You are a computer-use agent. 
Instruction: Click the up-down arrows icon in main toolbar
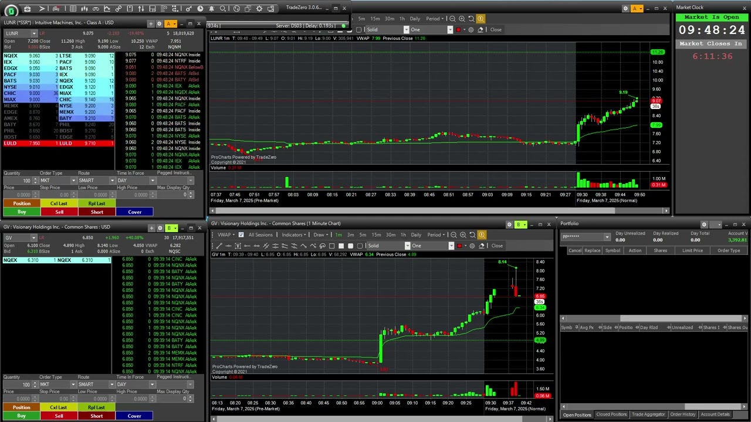[x=141, y=9]
